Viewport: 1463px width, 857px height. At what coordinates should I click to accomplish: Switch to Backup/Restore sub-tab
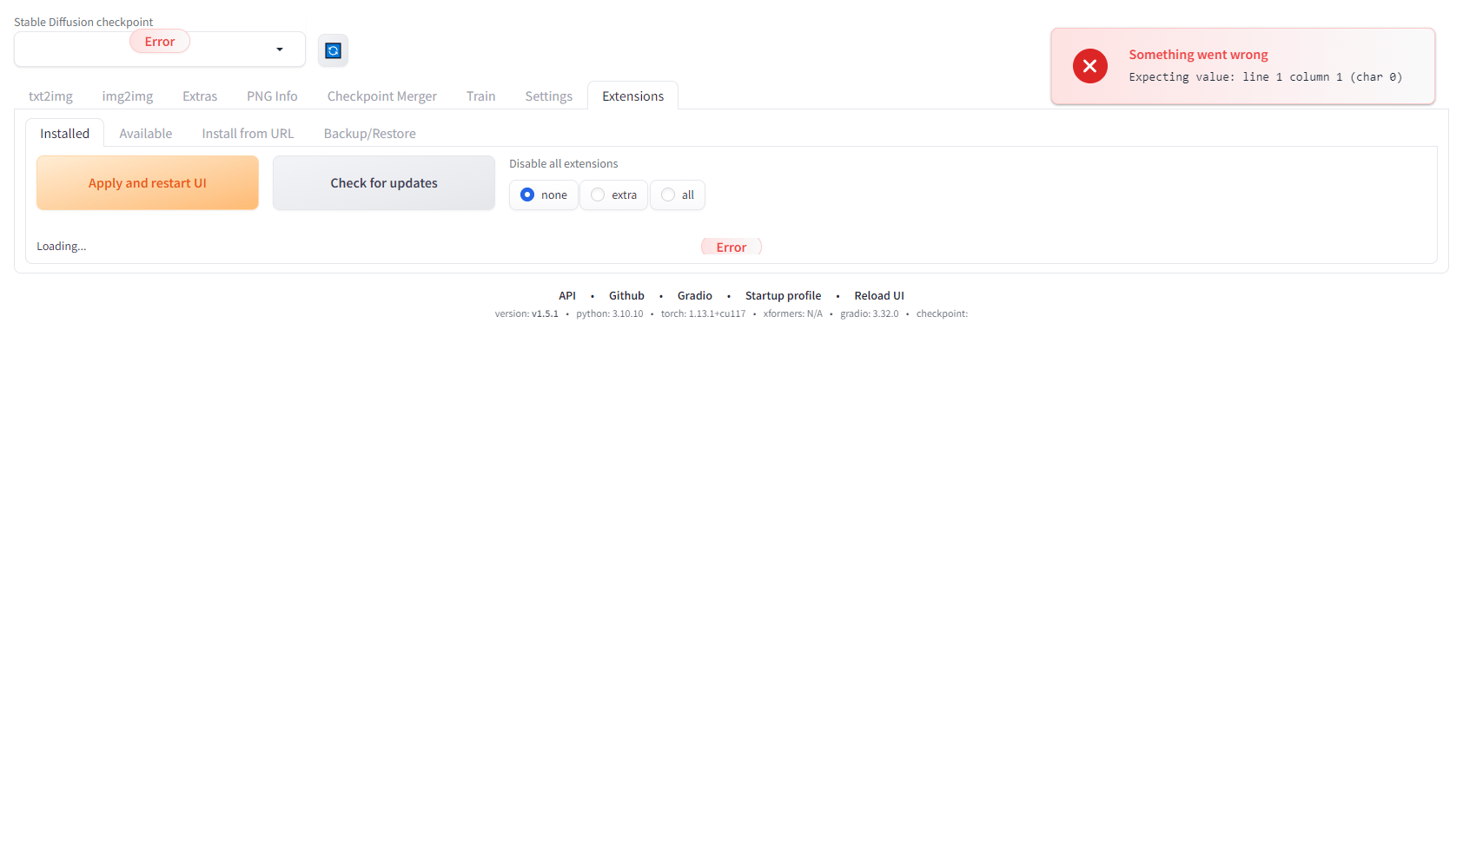tap(369, 134)
